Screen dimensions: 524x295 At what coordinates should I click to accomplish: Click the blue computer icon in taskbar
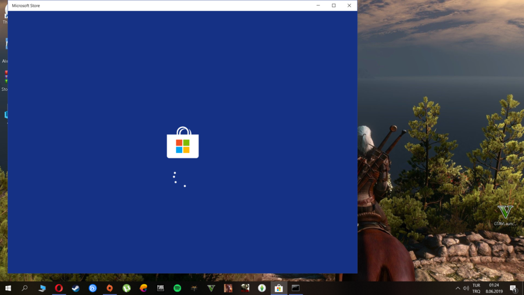pyautogui.click(x=42, y=288)
